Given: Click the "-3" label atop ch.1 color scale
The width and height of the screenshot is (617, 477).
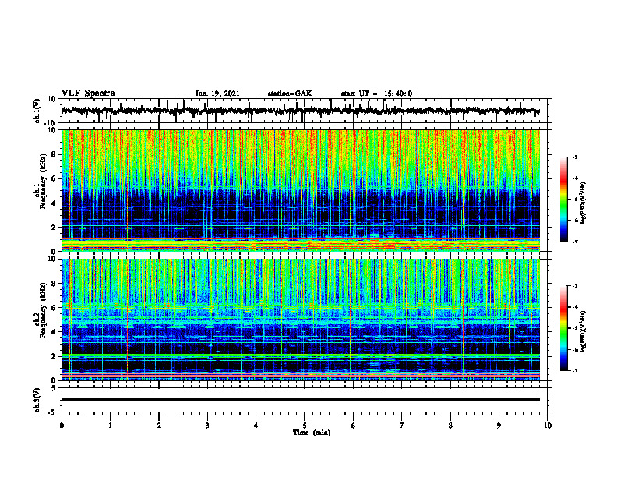Looking at the screenshot, I should point(574,157).
